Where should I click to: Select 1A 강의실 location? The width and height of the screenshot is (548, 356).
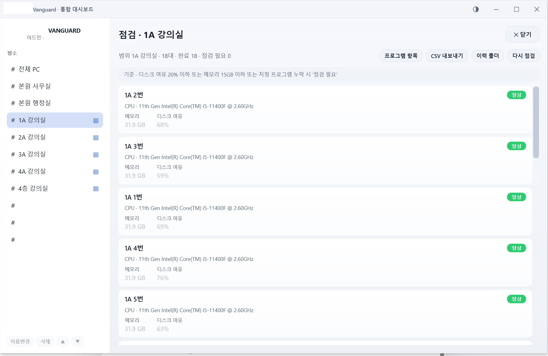click(55, 120)
